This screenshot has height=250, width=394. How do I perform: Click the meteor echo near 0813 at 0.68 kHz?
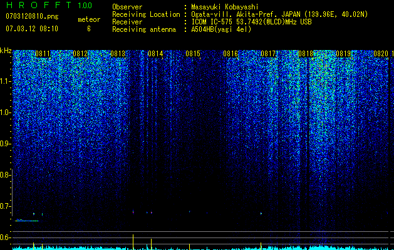tap(133, 212)
